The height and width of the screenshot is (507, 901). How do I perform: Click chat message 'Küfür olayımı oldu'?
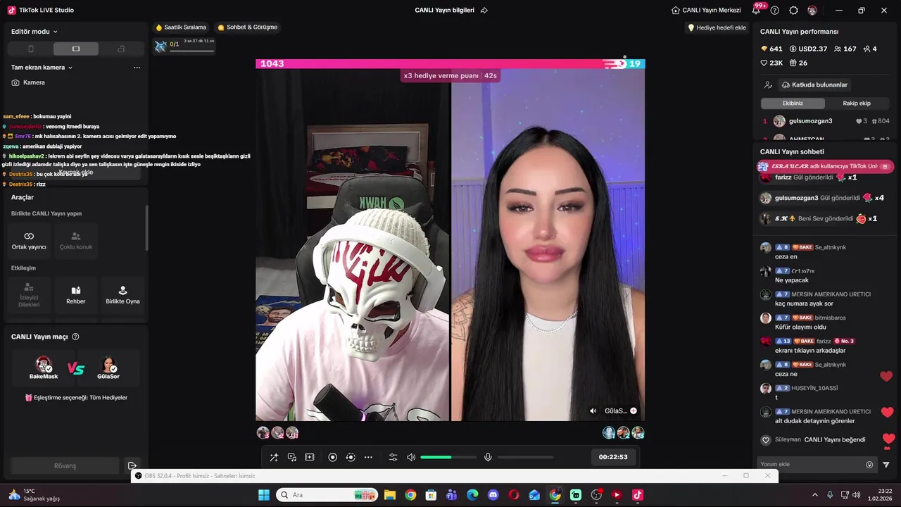[x=800, y=327]
